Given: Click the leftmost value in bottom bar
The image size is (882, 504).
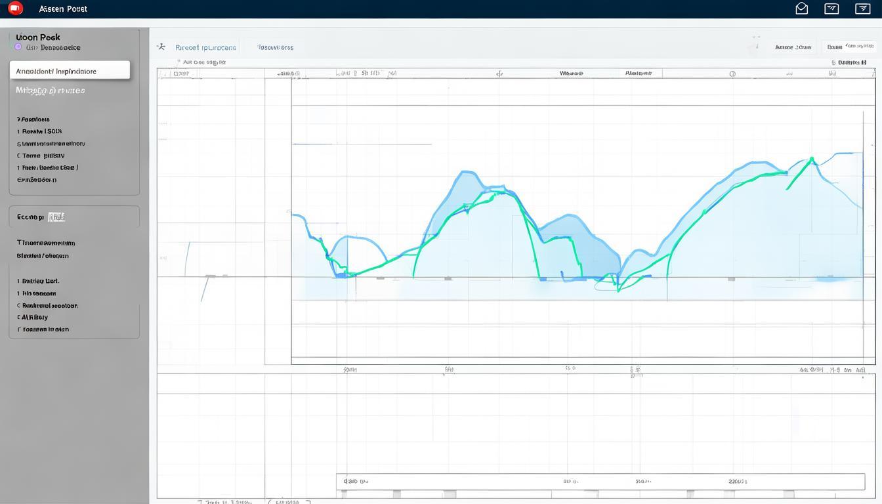Looking at the screenshot, I should point(356,482).
